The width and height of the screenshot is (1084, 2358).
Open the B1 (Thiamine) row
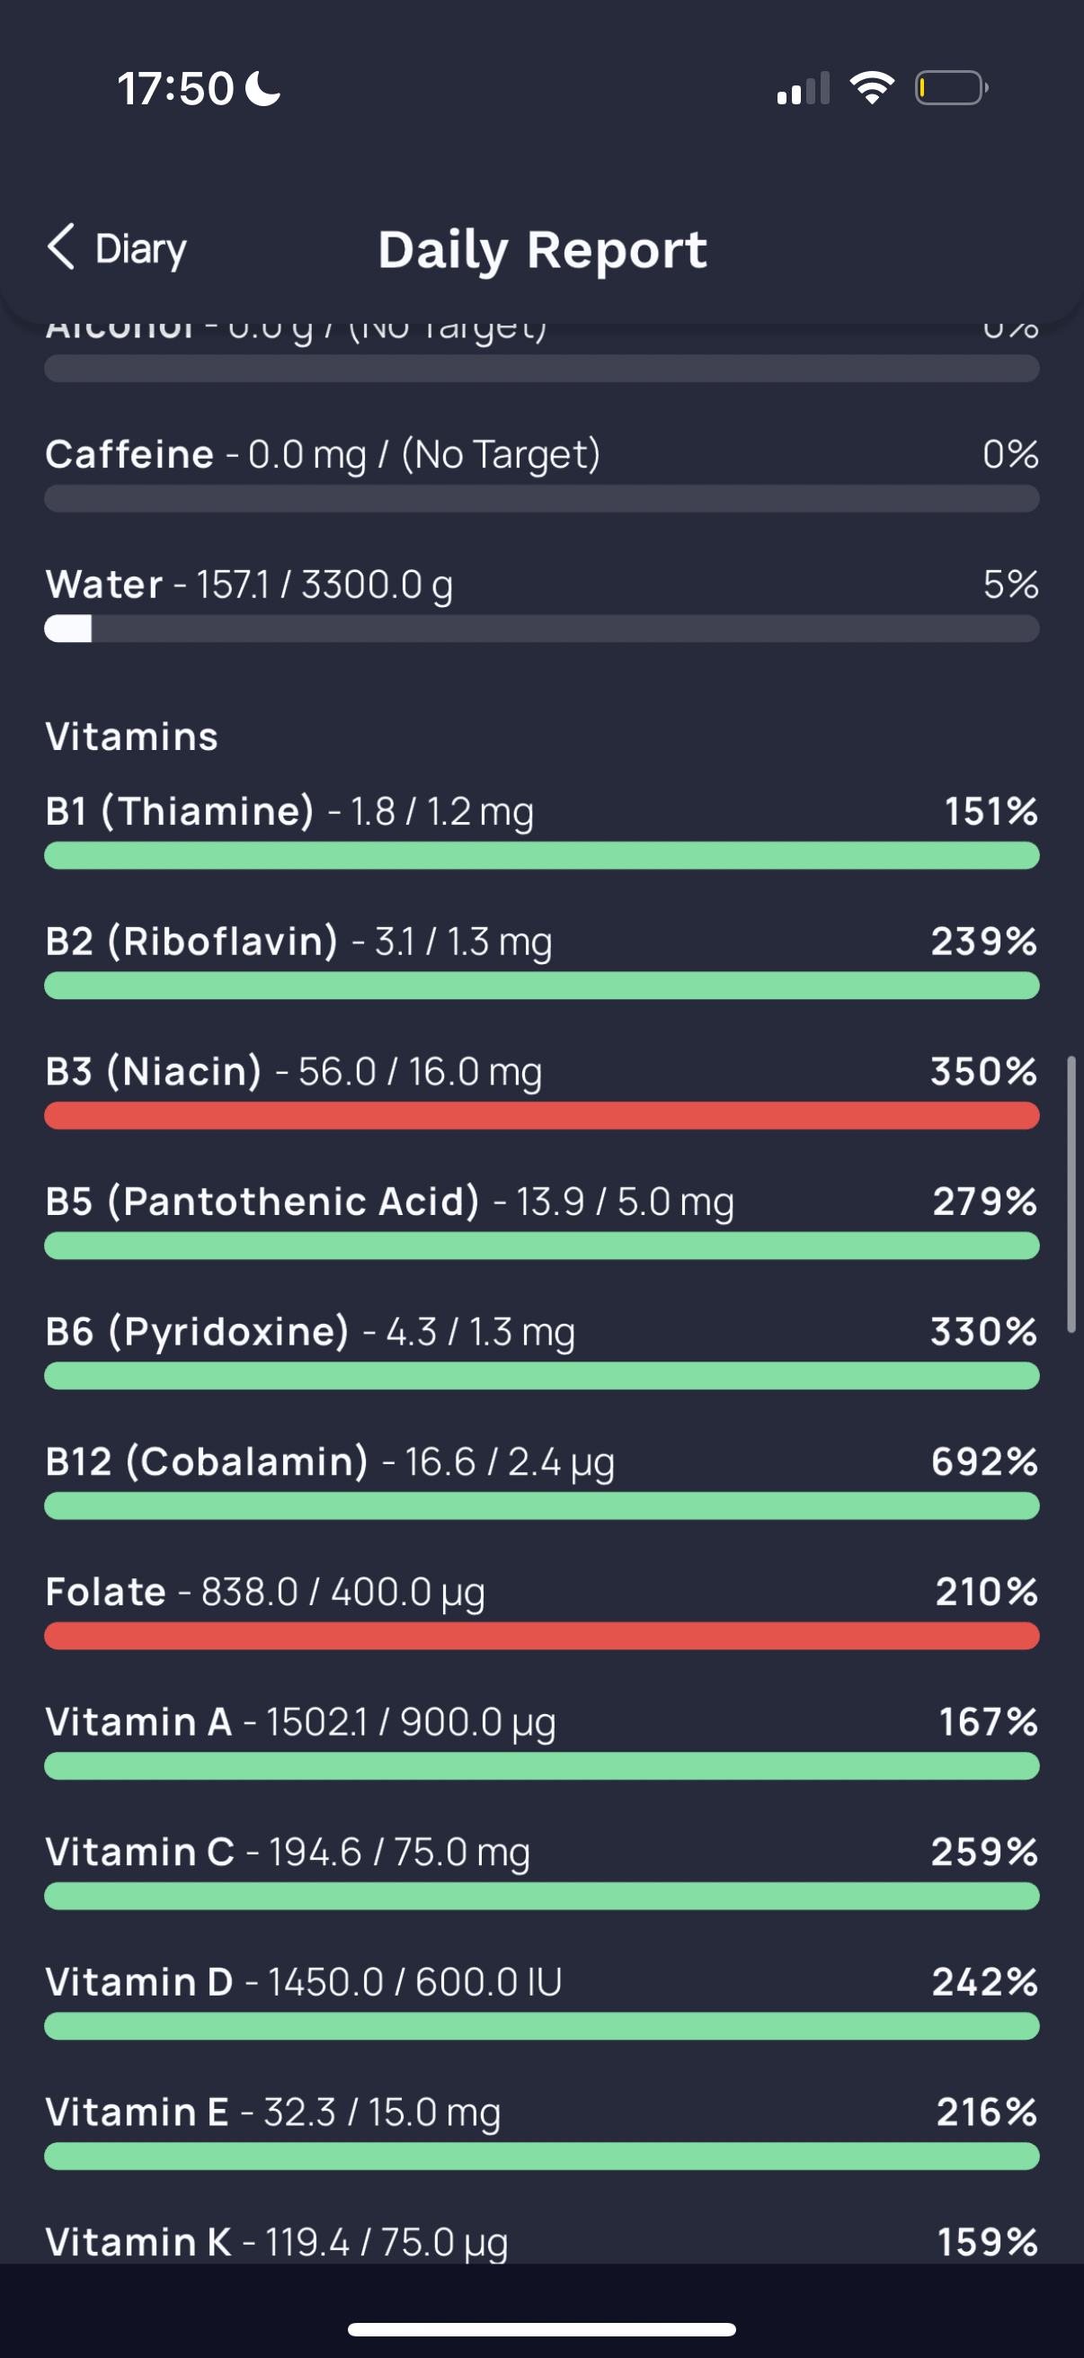point(541,830)
